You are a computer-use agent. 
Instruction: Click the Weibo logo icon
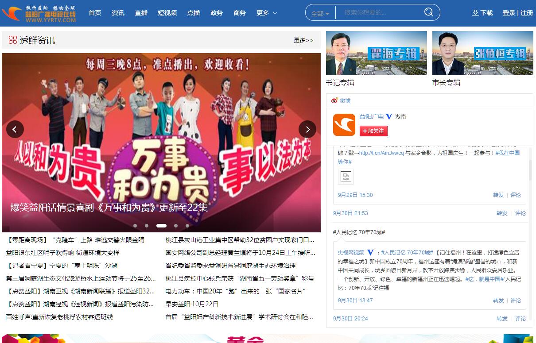(x=334, y=100)
